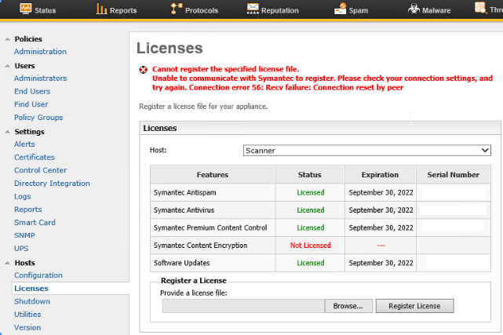Click the Malware biohazard icon
Image resolution: width=503 pixels, height=335 pixels.
pos(414,9)
